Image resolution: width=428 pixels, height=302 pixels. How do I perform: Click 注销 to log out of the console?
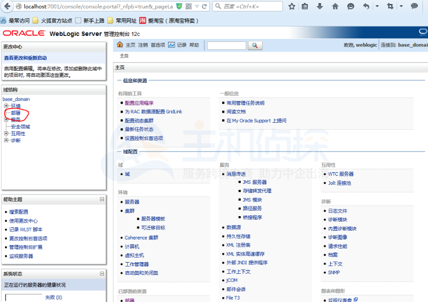pos(142,45)
